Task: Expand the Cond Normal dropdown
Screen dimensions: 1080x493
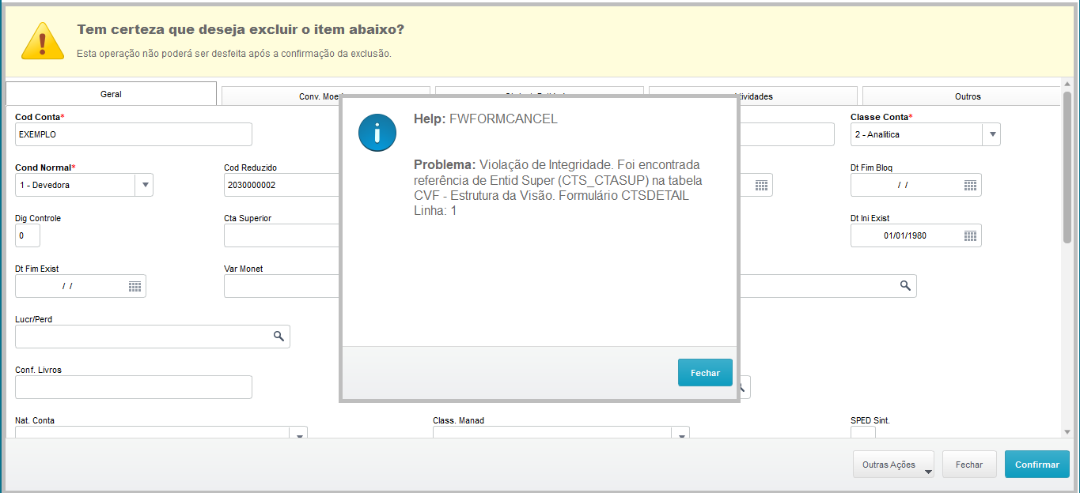Action: coord(144,185)
